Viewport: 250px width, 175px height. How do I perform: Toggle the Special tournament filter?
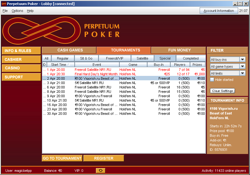[165, 58]
